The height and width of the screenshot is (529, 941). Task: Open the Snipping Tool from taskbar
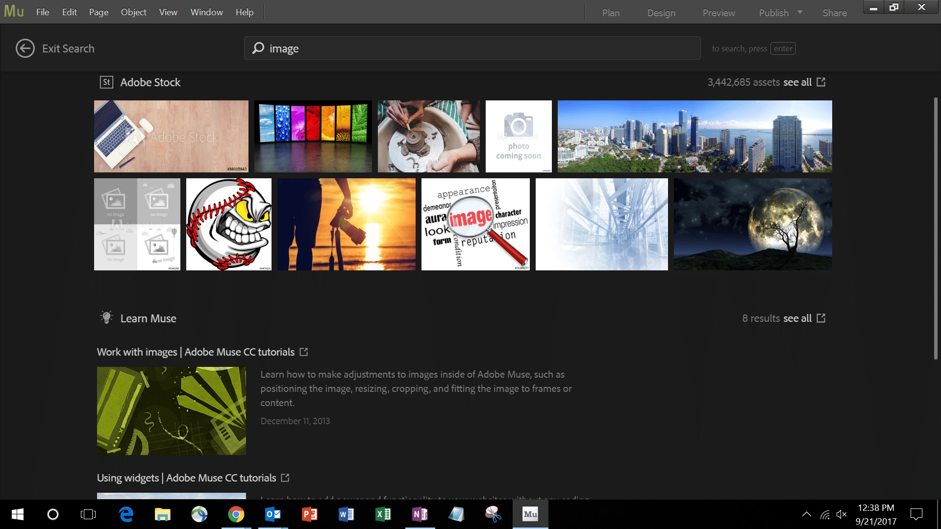493,514
